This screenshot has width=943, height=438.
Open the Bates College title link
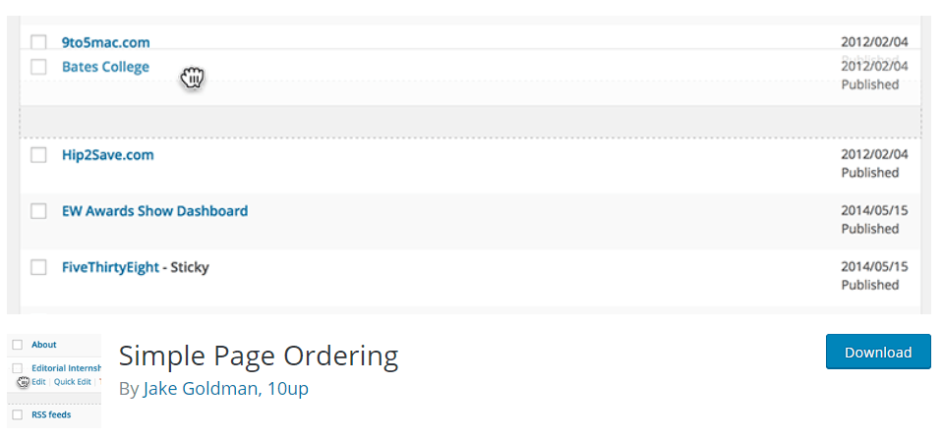(105, 67)
